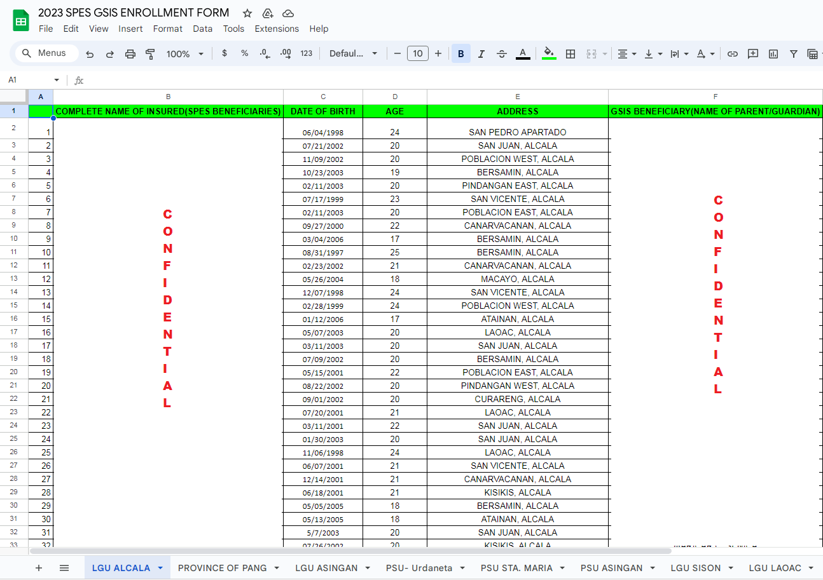Open the font family dropdown
Image resolution: width=823 pixels, height=580 pixels.
coord(353,54)
